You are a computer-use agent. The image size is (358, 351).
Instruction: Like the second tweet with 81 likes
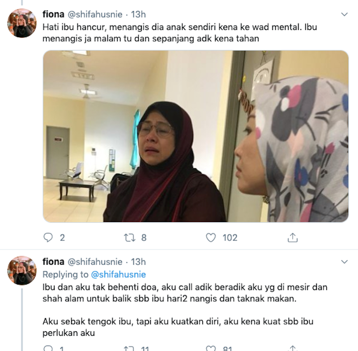[210, 348]
